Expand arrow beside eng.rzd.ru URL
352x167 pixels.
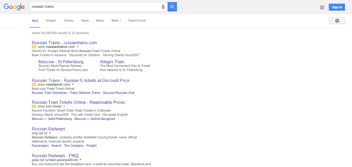(x=50, y=133)
